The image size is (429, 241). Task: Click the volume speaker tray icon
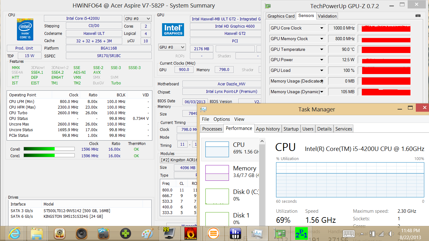391,234
